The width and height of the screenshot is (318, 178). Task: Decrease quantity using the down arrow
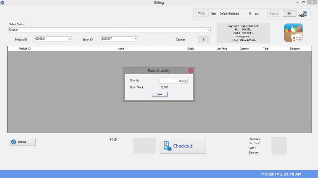tap(186, 82)
